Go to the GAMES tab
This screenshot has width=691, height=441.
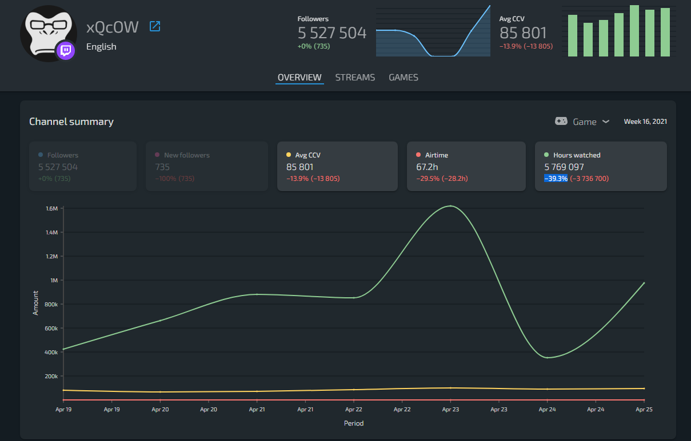pos(404,78)
